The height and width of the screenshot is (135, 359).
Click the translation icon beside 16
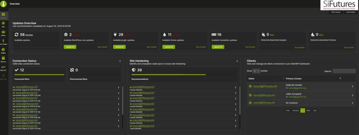coord(214,35)
